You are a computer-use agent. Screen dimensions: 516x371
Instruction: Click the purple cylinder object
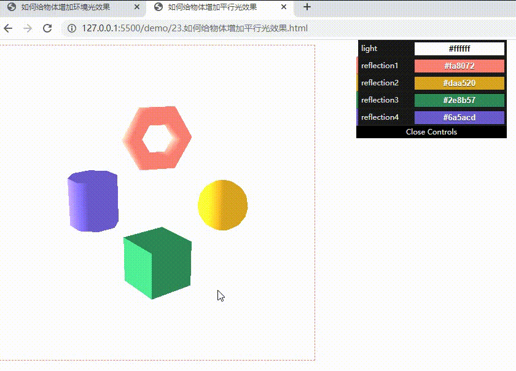pos(93,201)
